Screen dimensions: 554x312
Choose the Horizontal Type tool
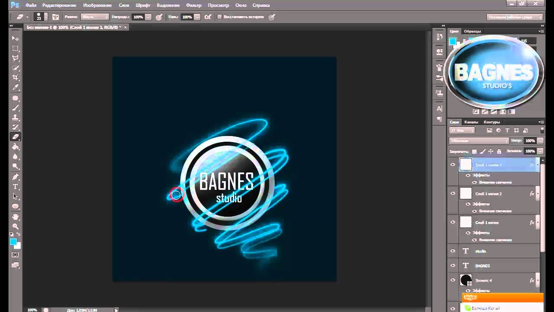click(x=16, y=186)
